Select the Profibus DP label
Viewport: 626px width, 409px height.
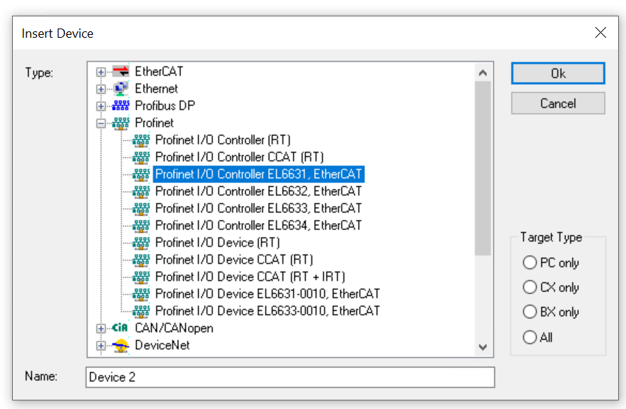[x=165, y=105]
